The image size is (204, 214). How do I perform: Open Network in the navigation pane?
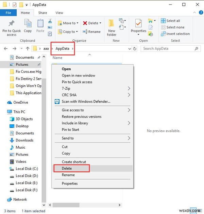(x=17, y=199)
